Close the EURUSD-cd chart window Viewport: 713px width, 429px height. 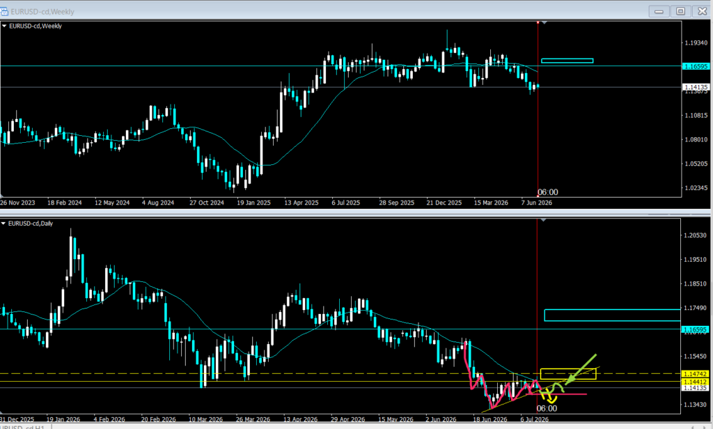702,11
